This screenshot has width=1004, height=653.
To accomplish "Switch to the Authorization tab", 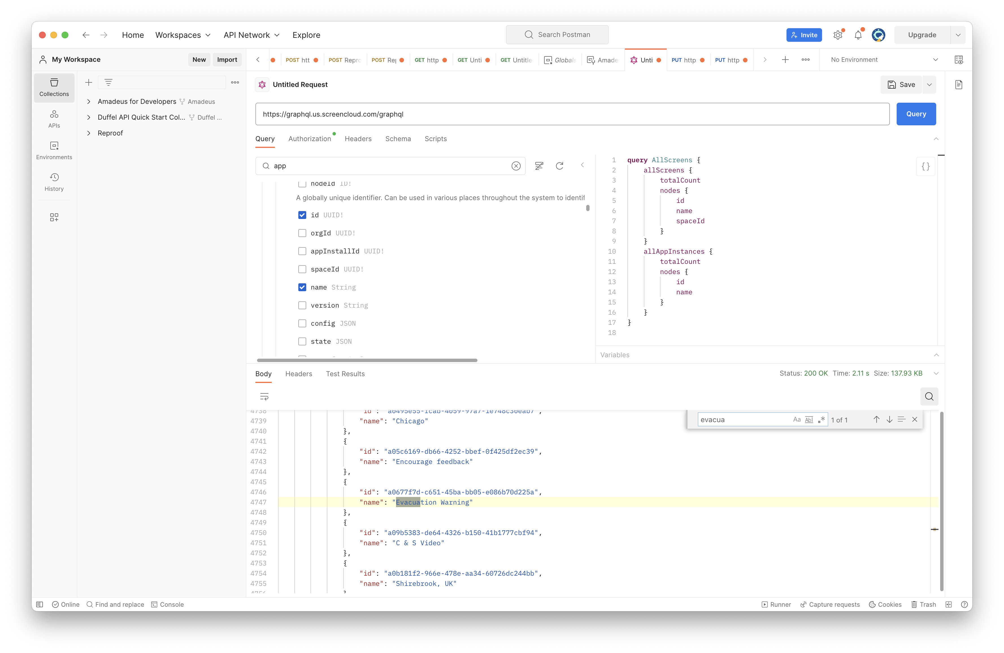I will coord(310,139).
